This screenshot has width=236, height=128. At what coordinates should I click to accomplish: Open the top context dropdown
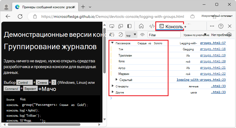point(131,35)
